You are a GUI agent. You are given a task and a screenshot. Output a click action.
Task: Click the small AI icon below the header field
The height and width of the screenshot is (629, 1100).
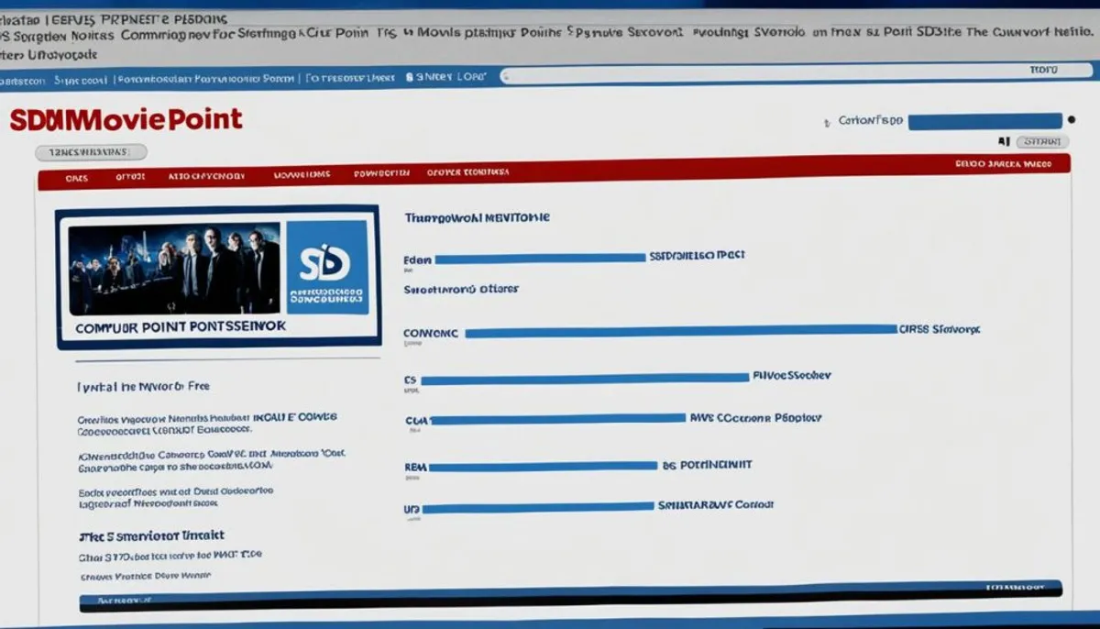1003,142
